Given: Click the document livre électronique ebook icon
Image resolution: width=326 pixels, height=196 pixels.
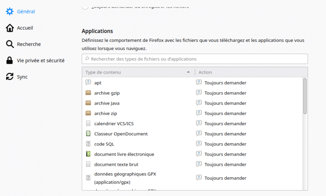Looking at the screenshot, I should coord(88,154).
